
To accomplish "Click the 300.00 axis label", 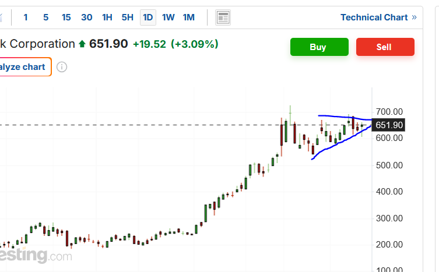I will [389, 218].
